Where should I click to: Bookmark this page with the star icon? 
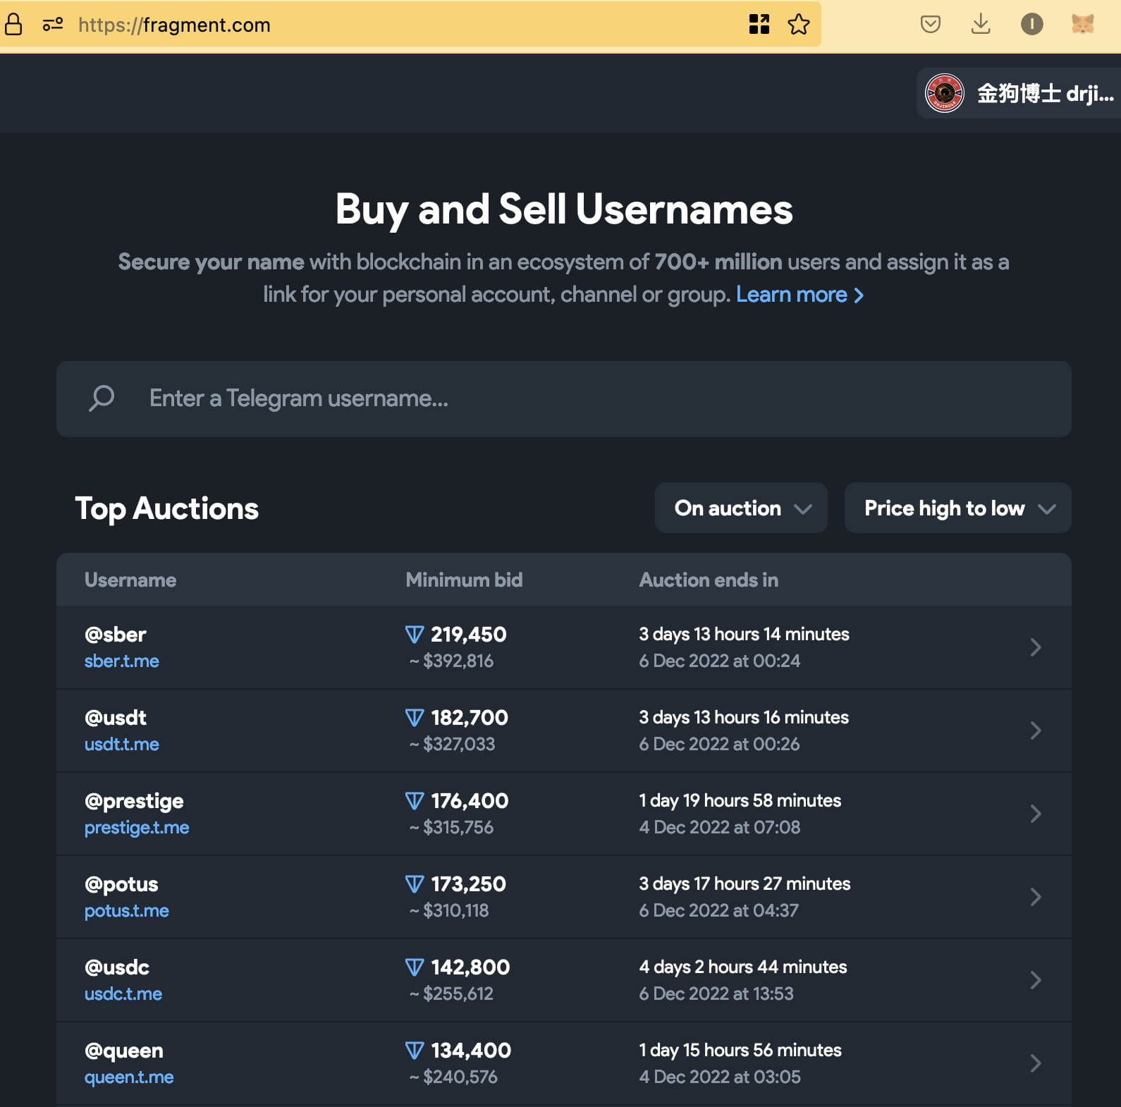coord(798,25)
